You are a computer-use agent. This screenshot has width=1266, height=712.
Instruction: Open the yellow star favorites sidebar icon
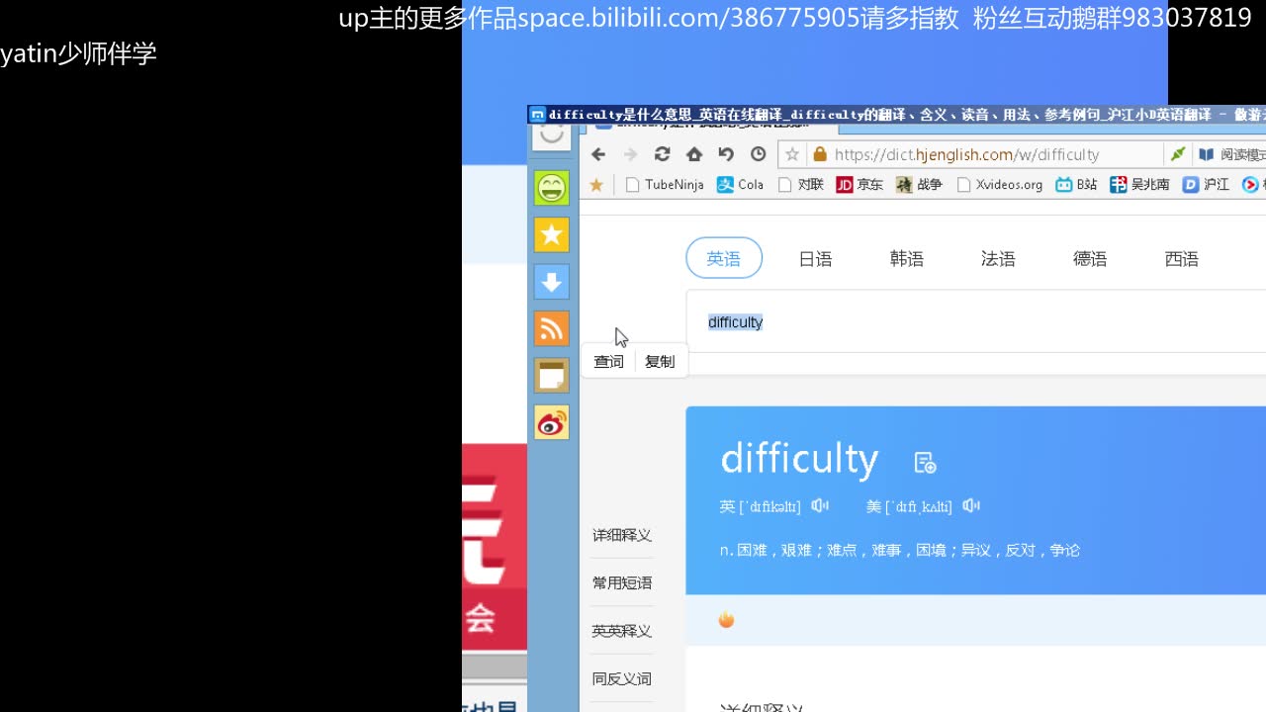click(x=552, y=234)
